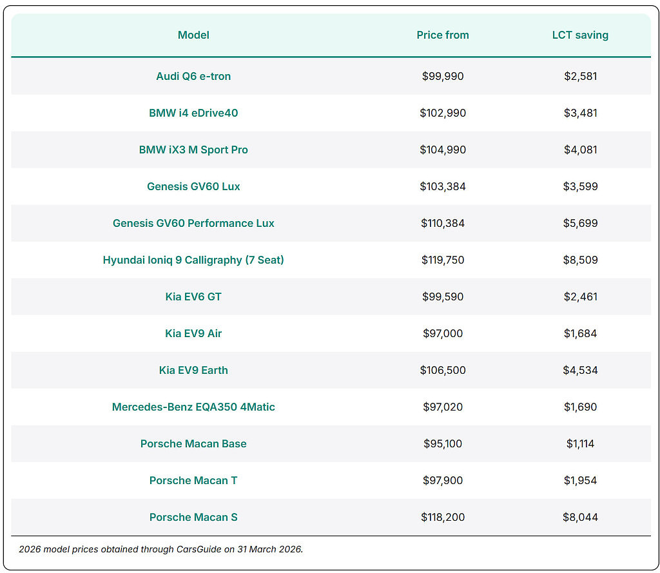Open the Genesis GV60 Lux model link
The image size is (660, 573).
[193, 186]
